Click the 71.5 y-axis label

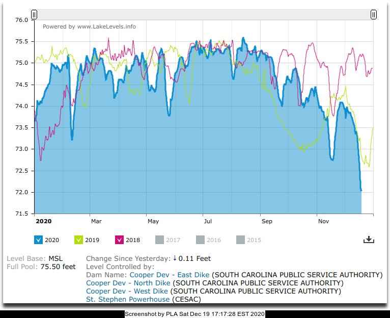[x=22, y=214]
